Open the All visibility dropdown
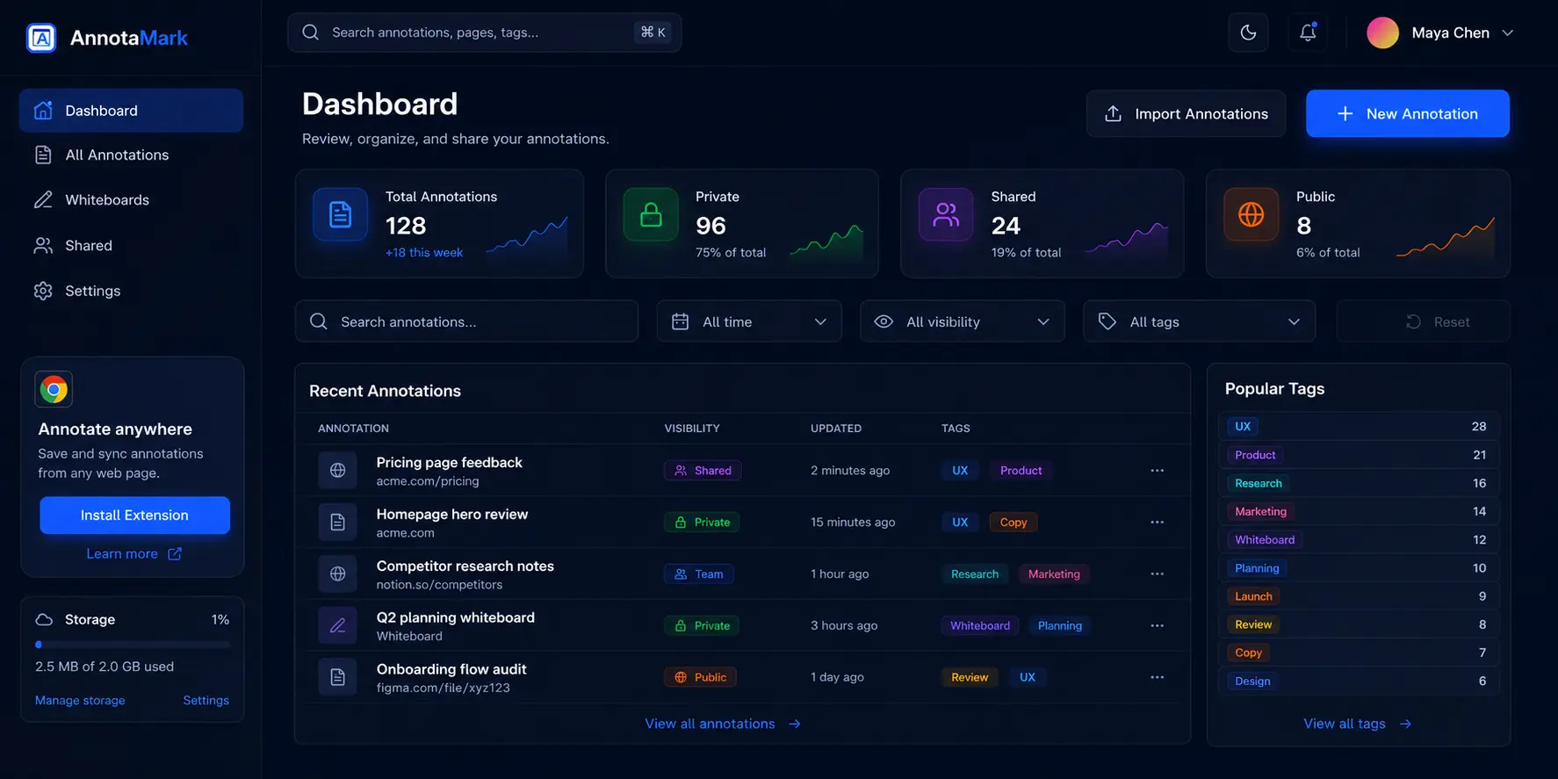The height and width of the screenshot is (779, 1558). click(963, 321)
